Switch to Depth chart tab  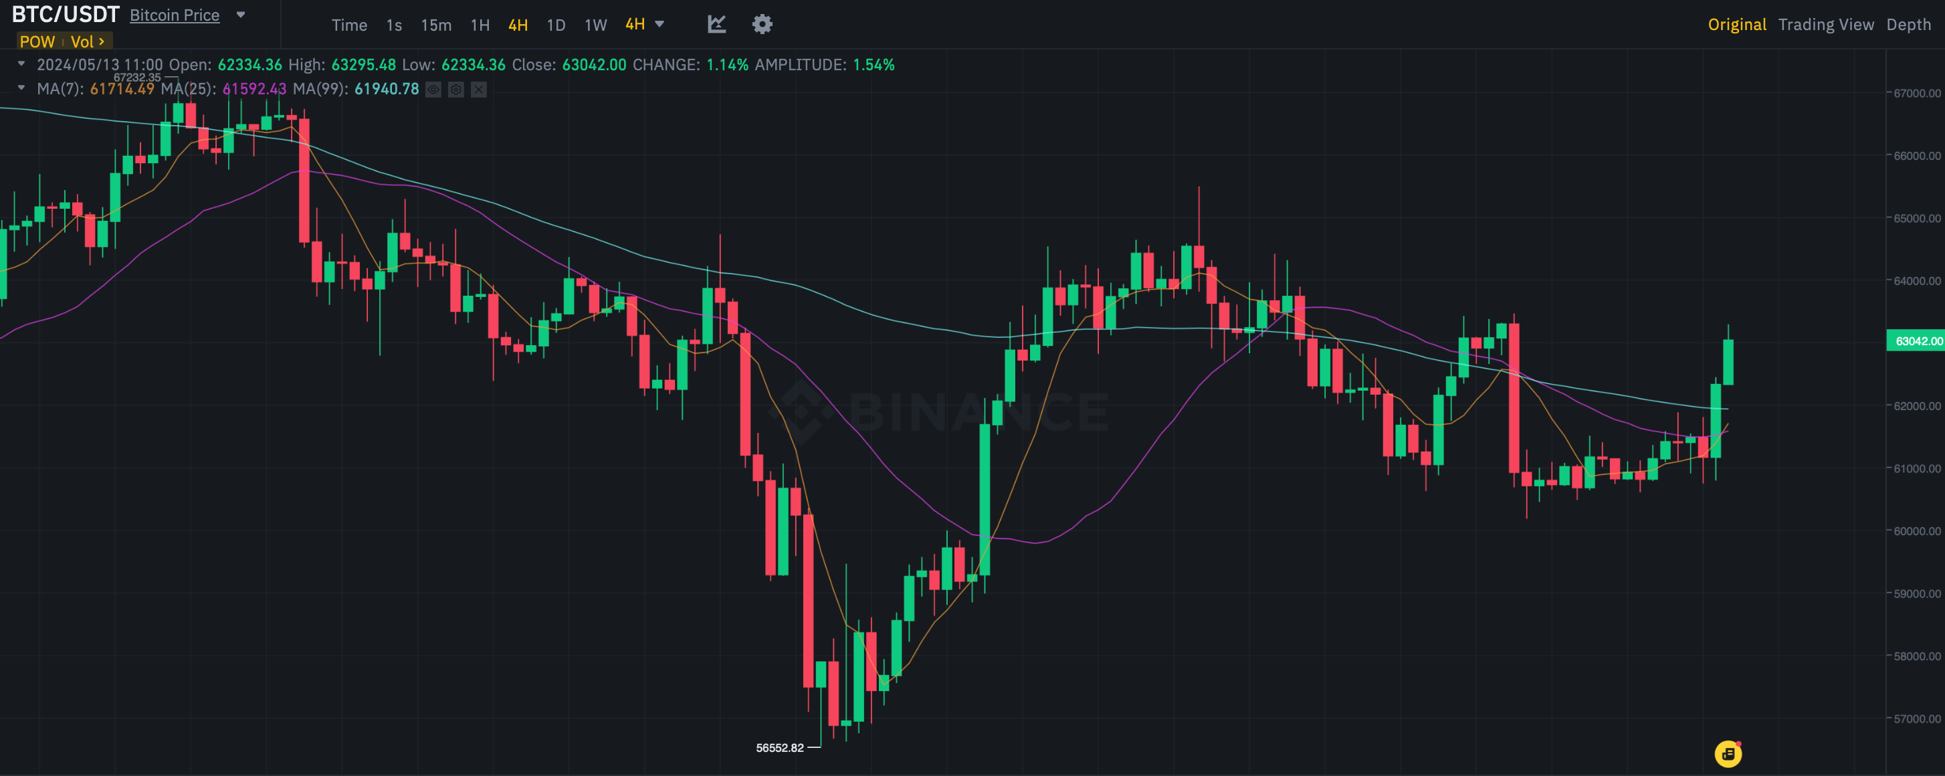point(1908,24)
